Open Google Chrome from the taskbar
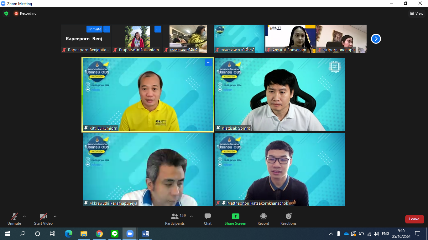Image resolution: width=428 pixels, height=240 pixels. [99, 234]
